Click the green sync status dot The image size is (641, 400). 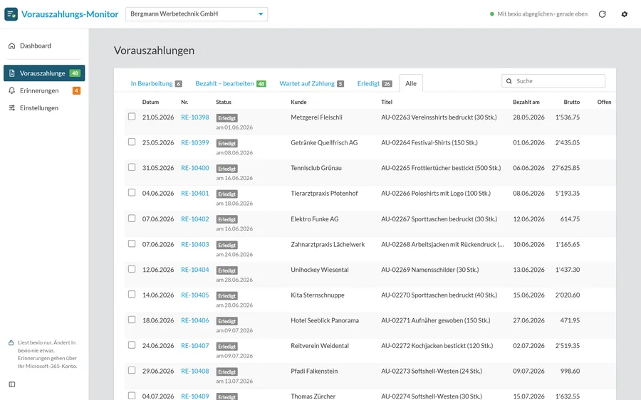(x=491, y=14)
